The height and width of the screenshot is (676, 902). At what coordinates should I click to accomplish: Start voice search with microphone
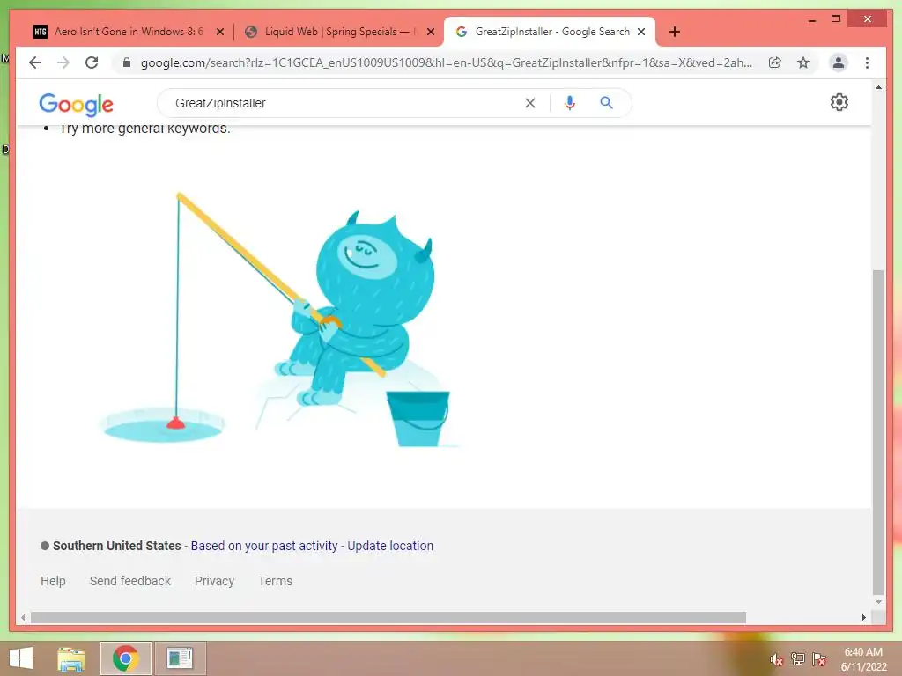[570, 103]
